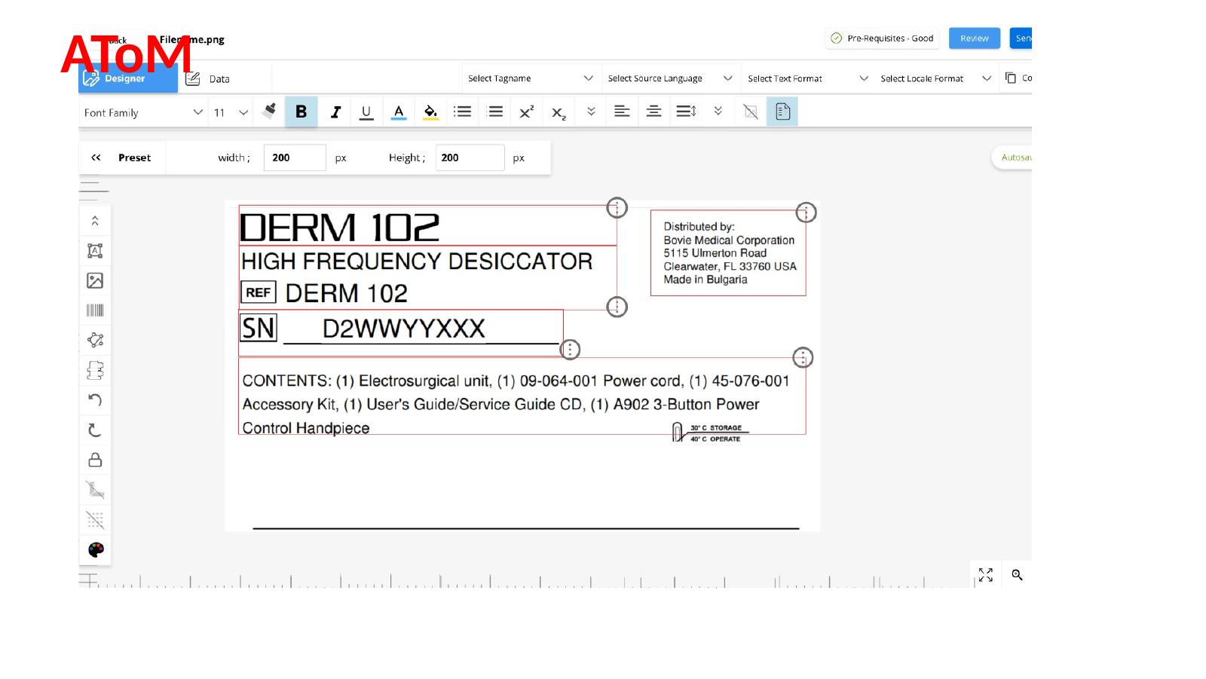Open options menu for Distributed by box
The width and height of the screenshot is (1206, 679).
click(x=807, y=213)
